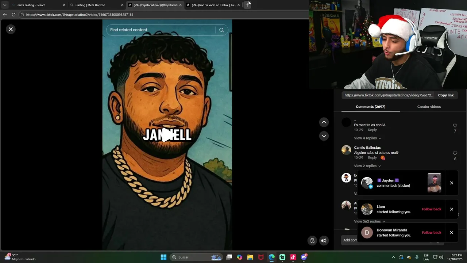The height and width of the screenshot is (263, 467).
Task: Open Jayden's notification video thumbnail
Action: point(434,183)
